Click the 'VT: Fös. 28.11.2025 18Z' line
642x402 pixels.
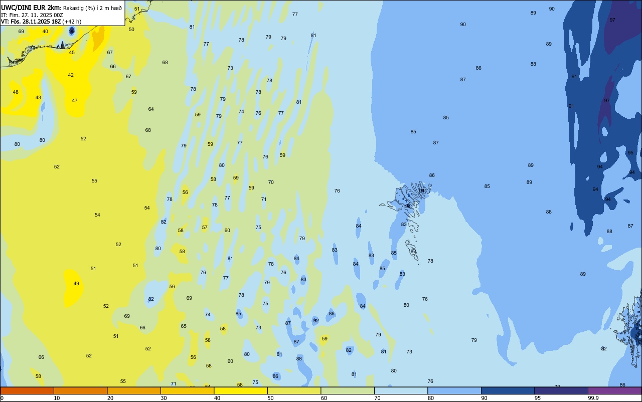pos(31,22)
